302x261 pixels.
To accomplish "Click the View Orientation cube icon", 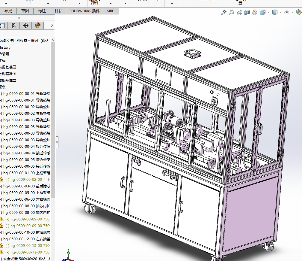I will 263,12.
